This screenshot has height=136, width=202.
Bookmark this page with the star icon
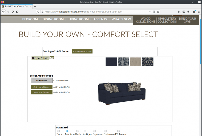click(x=158, y=12)
